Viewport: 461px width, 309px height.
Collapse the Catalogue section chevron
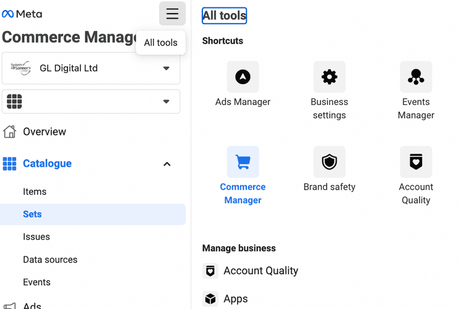point(166,164)
